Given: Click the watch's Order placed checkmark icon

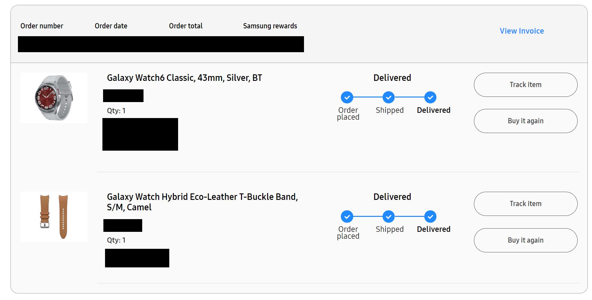Looking at the screenshot, I should click(347, 97).
